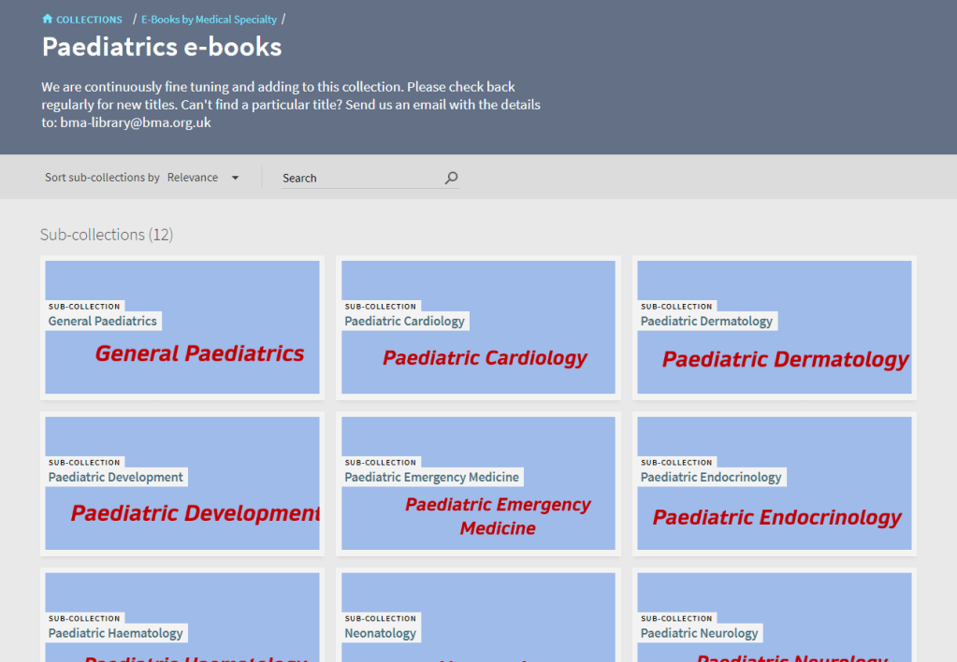Click the search magnifier icon
The width and height of the screenshot is (957, 662).
pyautogui.click(x=451, y=178)
